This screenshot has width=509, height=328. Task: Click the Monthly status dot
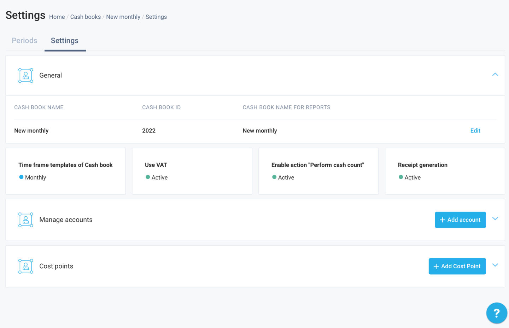click(21, 177)
